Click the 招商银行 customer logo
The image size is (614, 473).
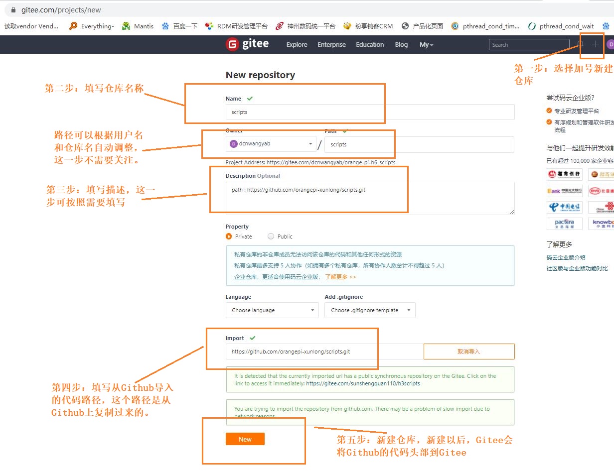click(x=565, y=174)
